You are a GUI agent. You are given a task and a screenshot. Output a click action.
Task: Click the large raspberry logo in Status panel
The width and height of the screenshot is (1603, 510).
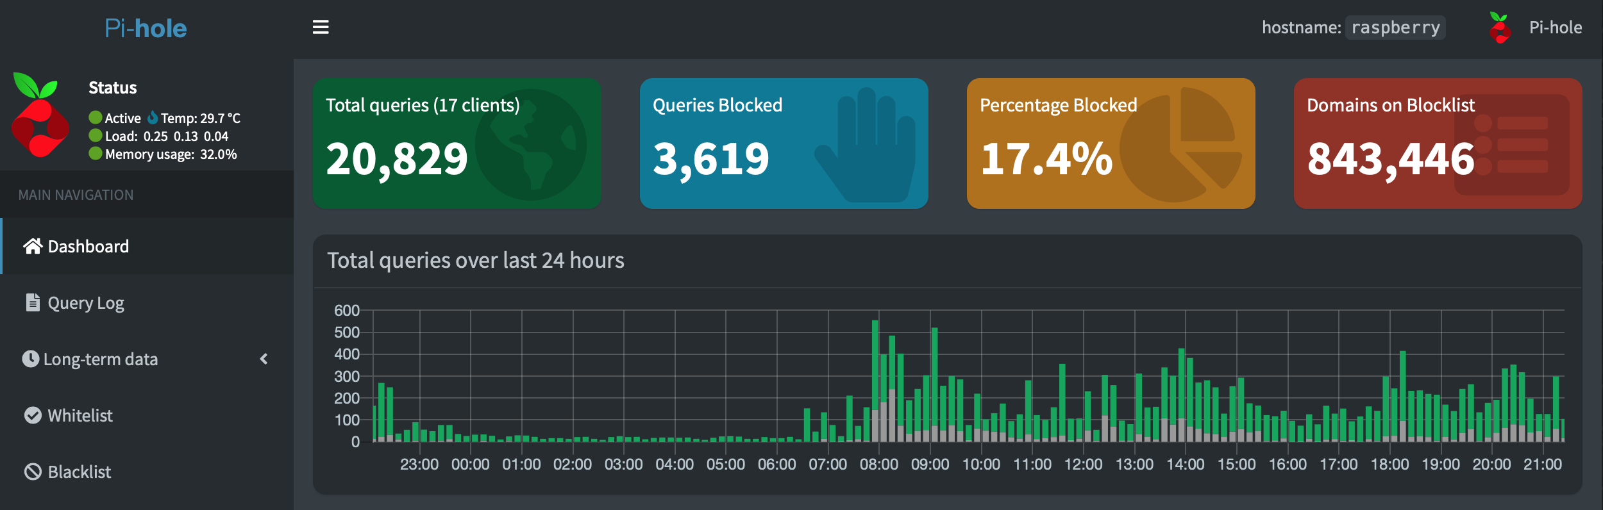point(40,115)
